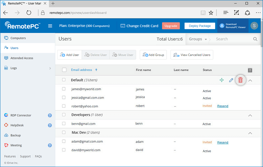Viewport: 263px width, 167px height.
Task: Collapse the Developers group chevron
Action: pyautogui.click(x=250, y=115)
